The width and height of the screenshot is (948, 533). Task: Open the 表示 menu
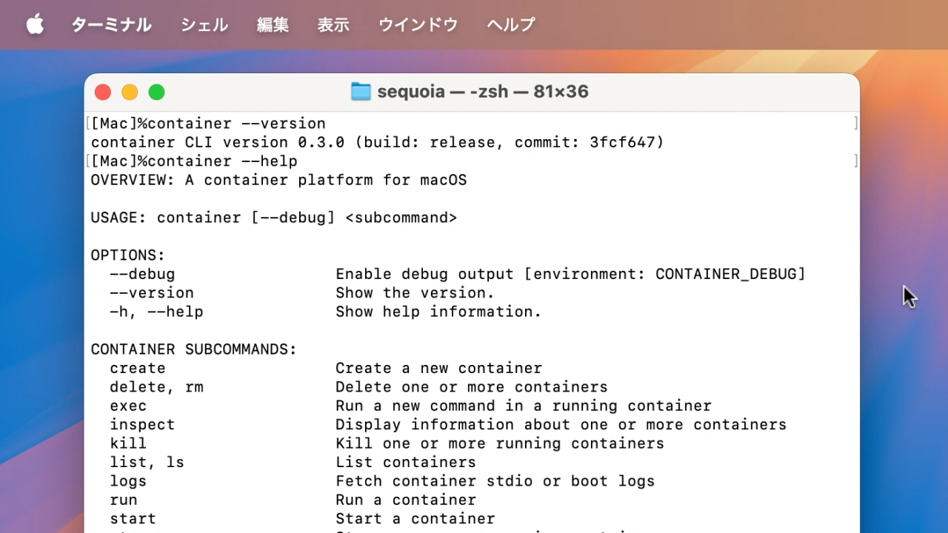(333, 24)
